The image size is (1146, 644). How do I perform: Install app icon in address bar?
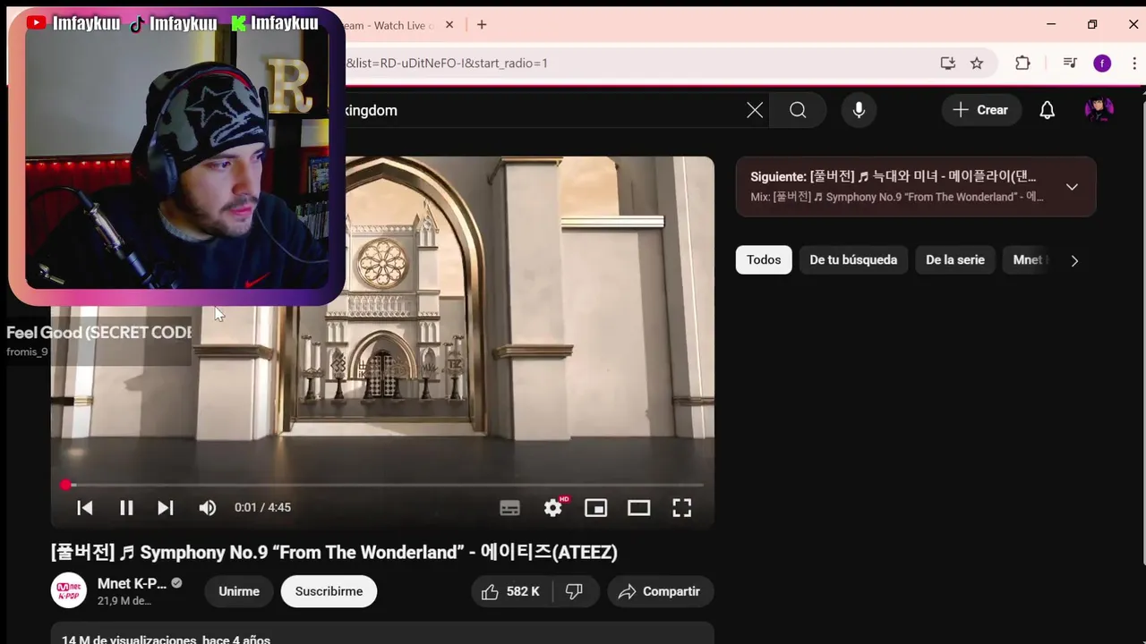pyautogui.click(x=947, y=63)
